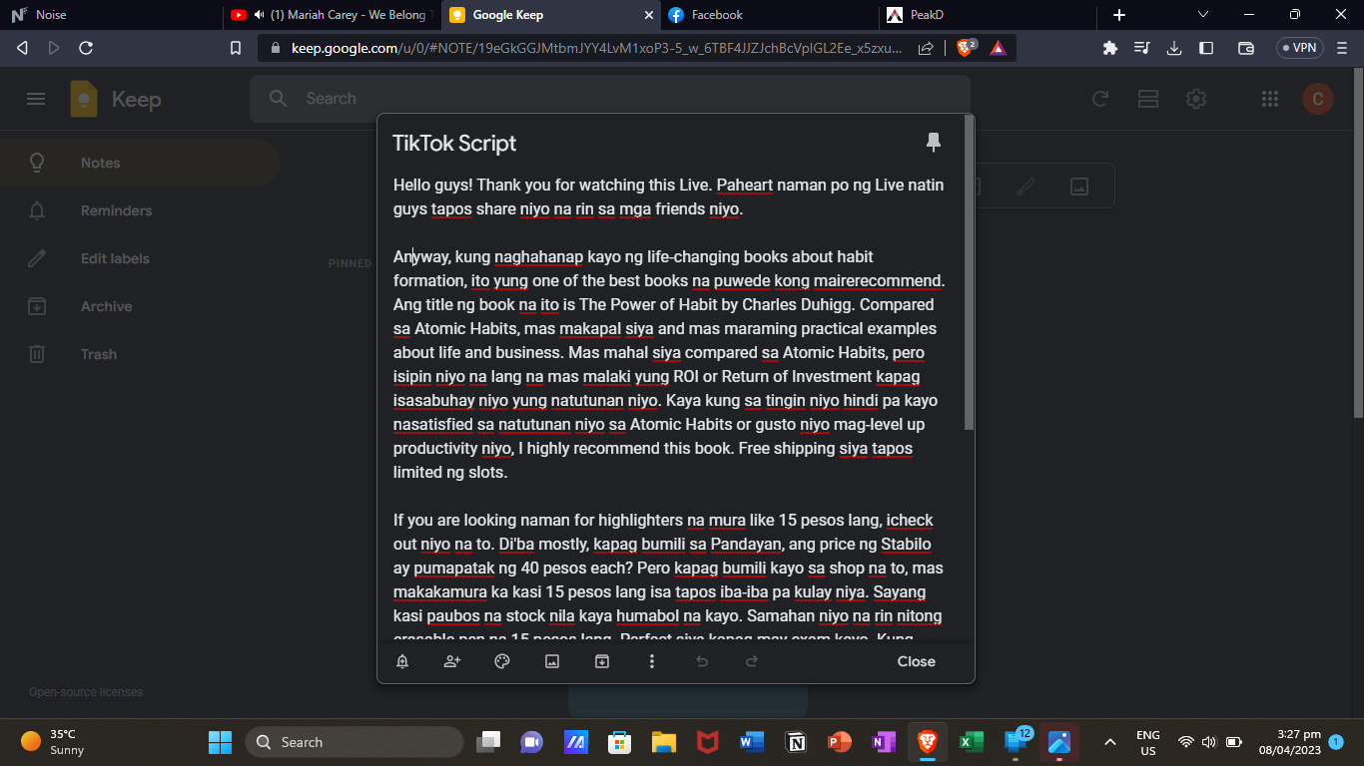Screen dimensions: 1364x766
Task: Click the taskbar Search box
Action: pos(354,742)
